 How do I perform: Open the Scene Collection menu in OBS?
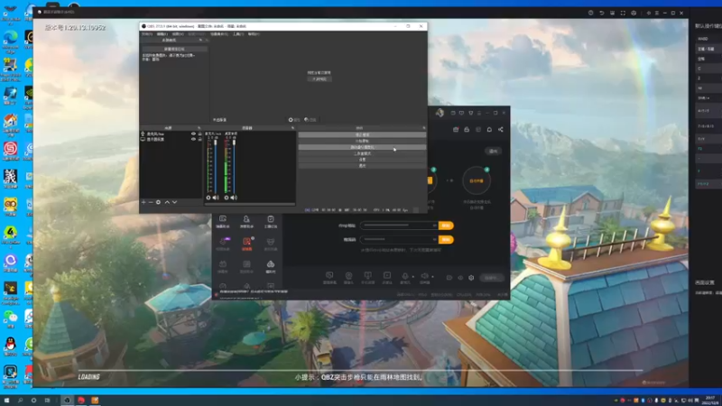(x=219, y=34)
